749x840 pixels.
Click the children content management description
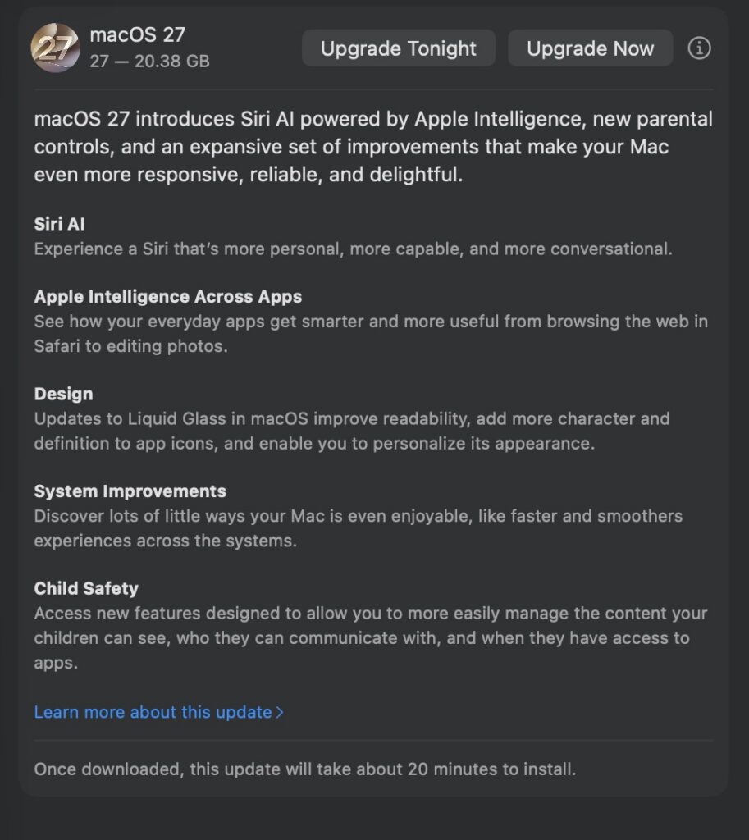[371, 638]
